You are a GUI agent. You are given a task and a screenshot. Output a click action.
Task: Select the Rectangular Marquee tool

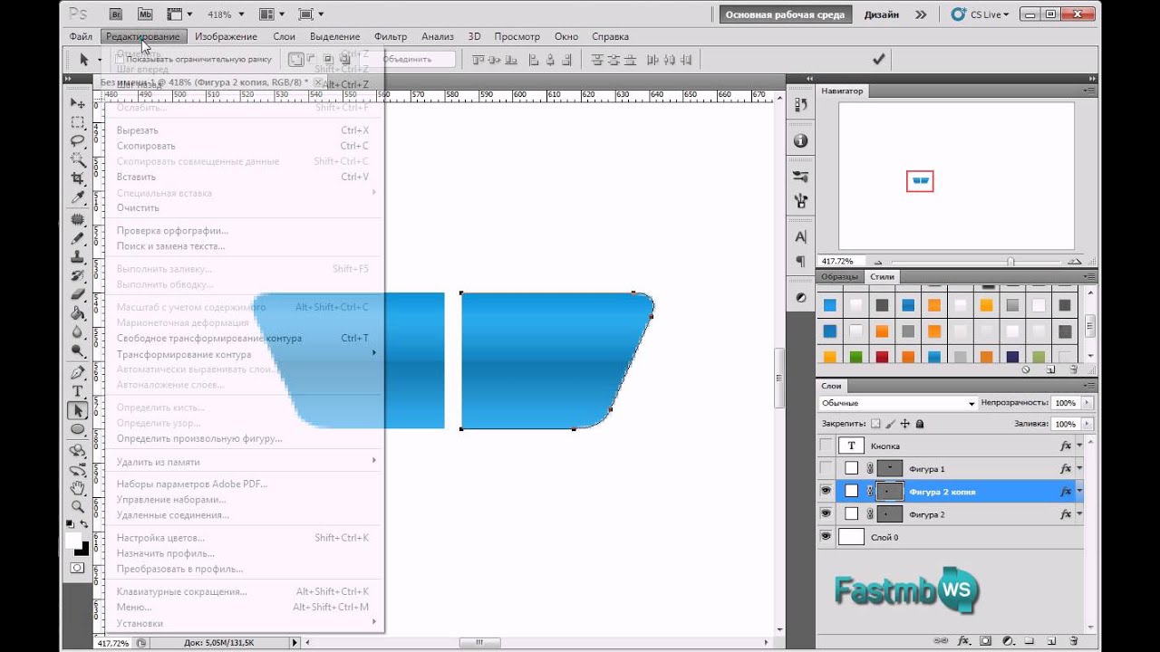pyautogui.click(x=78, y=122)
